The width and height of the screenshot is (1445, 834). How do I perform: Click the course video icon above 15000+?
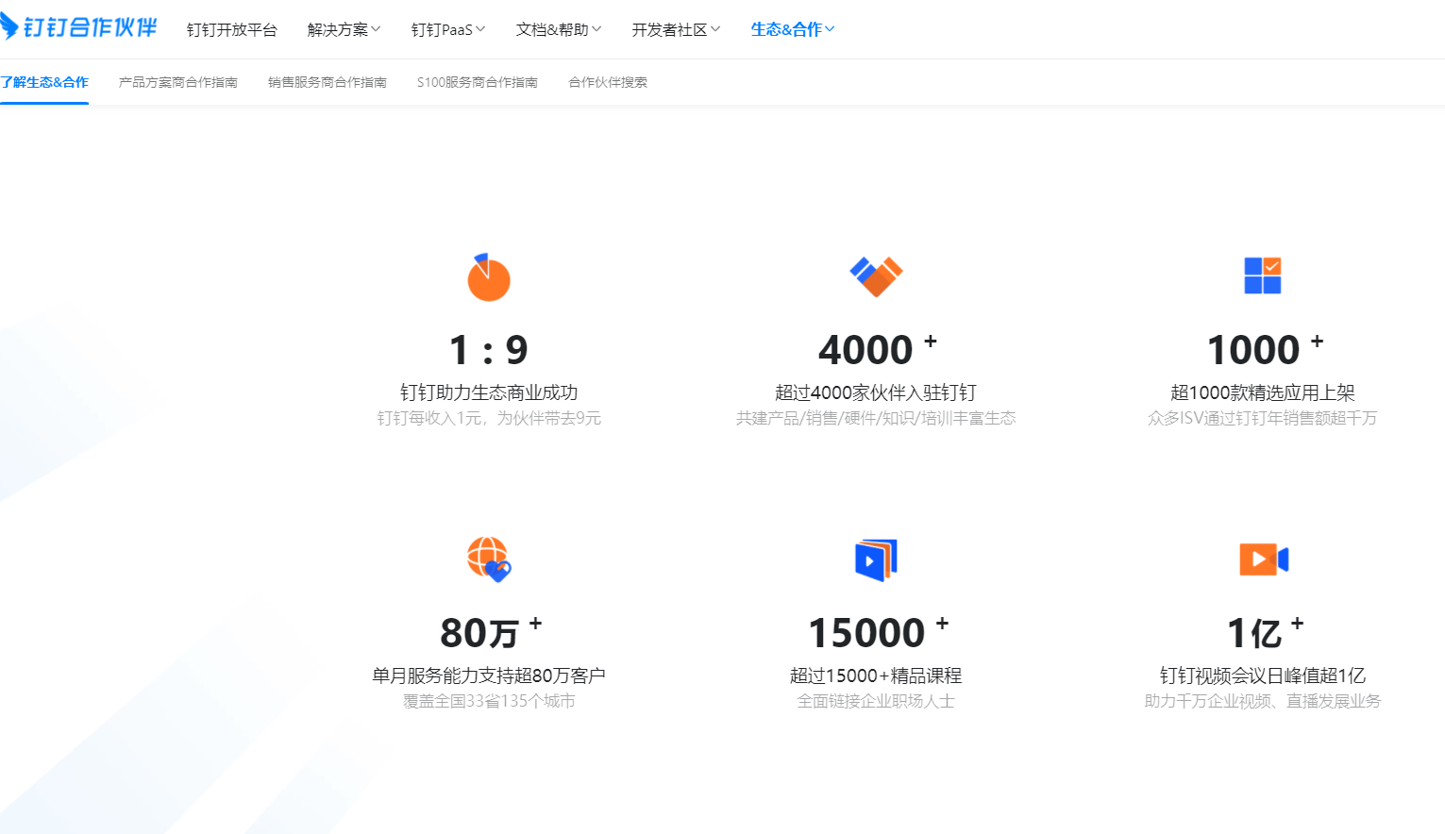[x=876, y=560]
